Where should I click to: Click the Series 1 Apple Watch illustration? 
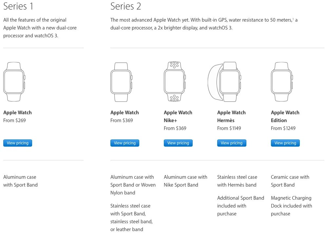pos(14,81)
